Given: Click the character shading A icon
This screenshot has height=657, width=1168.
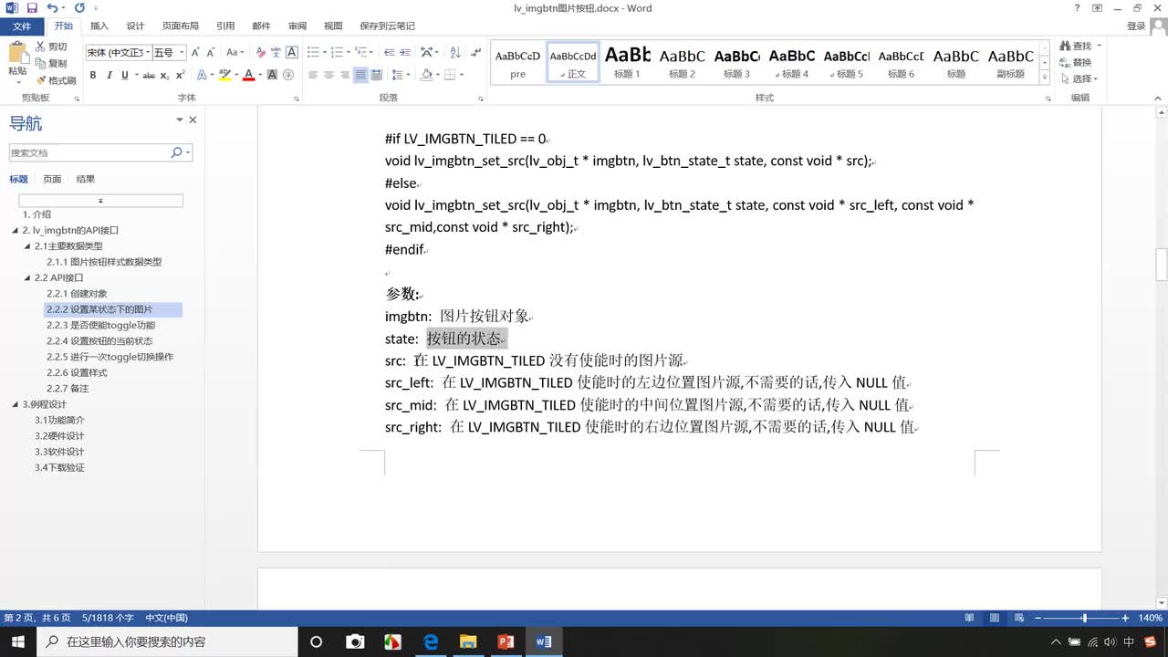Looking at the screenshot, I should point(272,75).
